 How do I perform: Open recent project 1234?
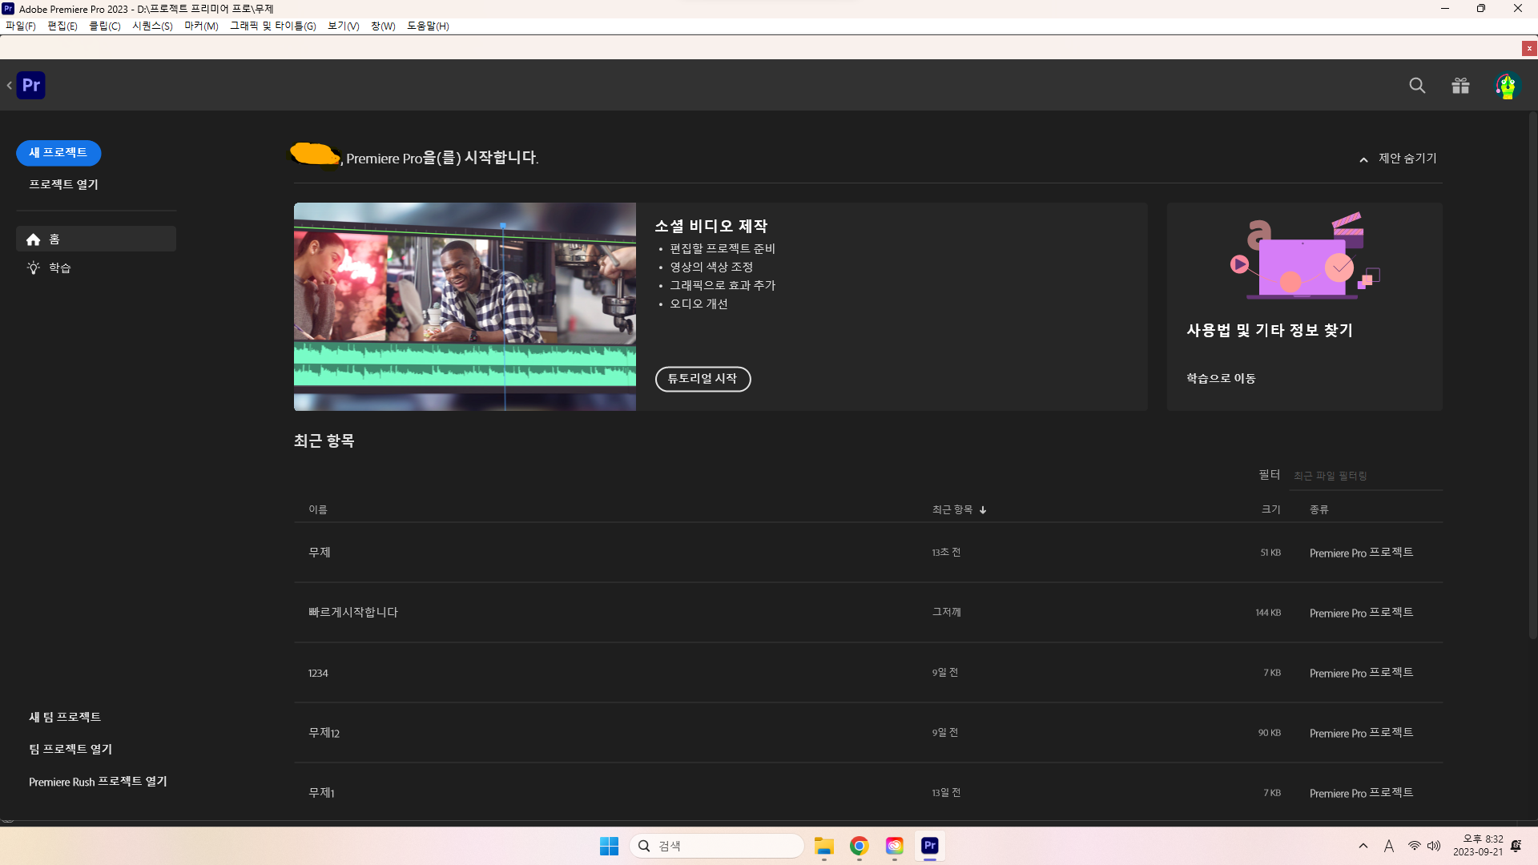868,673
